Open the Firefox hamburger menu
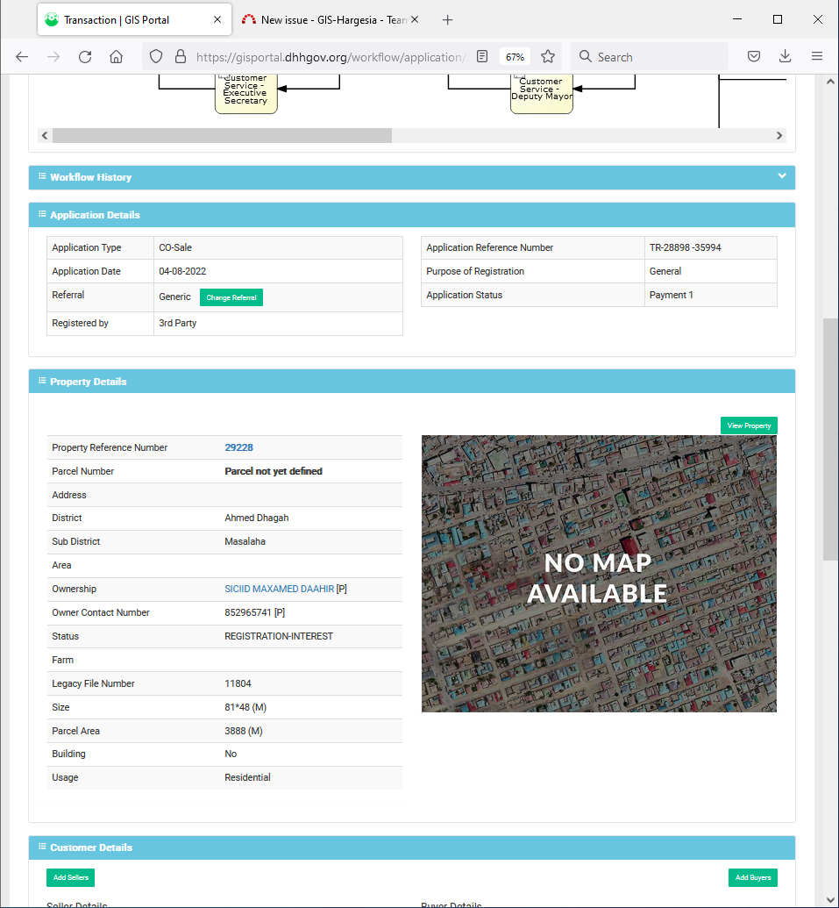The image size is (839, 908). pos(817,57)
